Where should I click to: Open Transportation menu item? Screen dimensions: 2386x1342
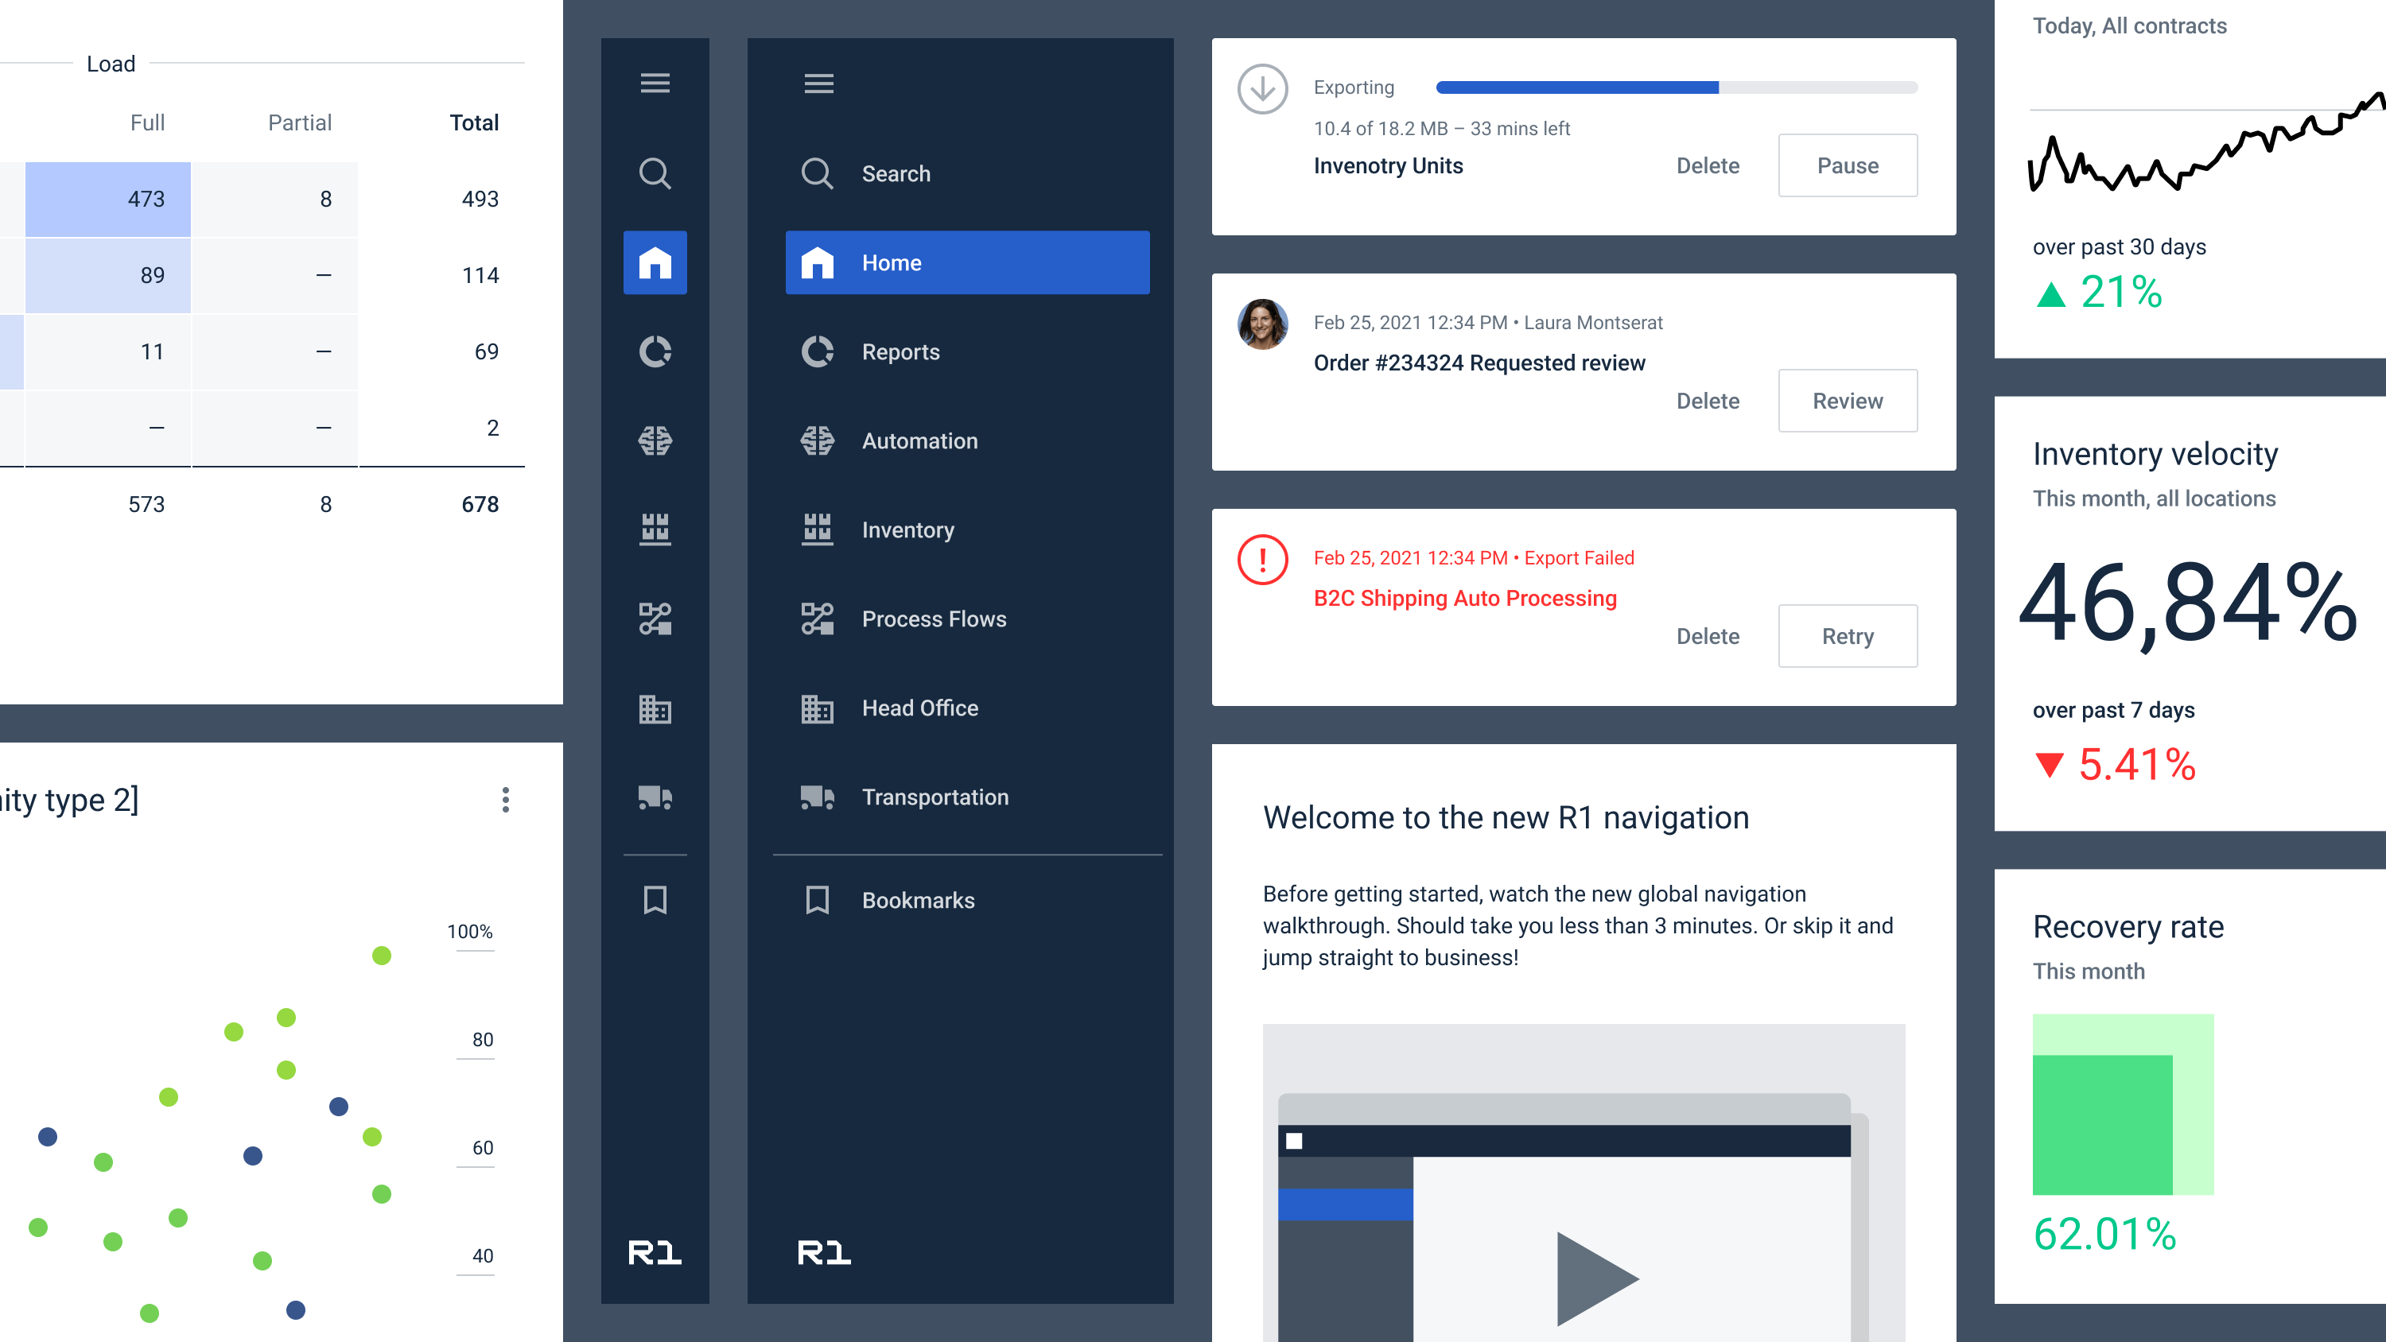967,797
